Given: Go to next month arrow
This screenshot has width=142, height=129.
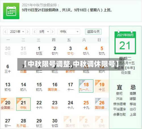Looking at the screenshot, I should [x=53, y=32].
